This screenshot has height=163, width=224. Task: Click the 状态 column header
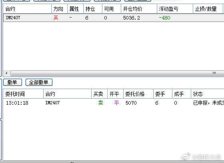[208, 94]
